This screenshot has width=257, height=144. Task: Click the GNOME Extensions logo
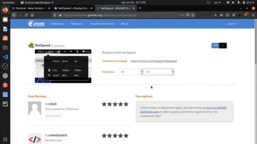36,24
